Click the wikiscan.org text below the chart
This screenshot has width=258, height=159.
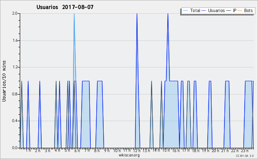(x=129, y=155)
